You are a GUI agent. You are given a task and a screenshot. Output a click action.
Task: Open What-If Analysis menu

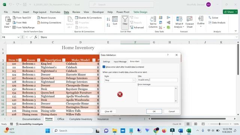179,22
